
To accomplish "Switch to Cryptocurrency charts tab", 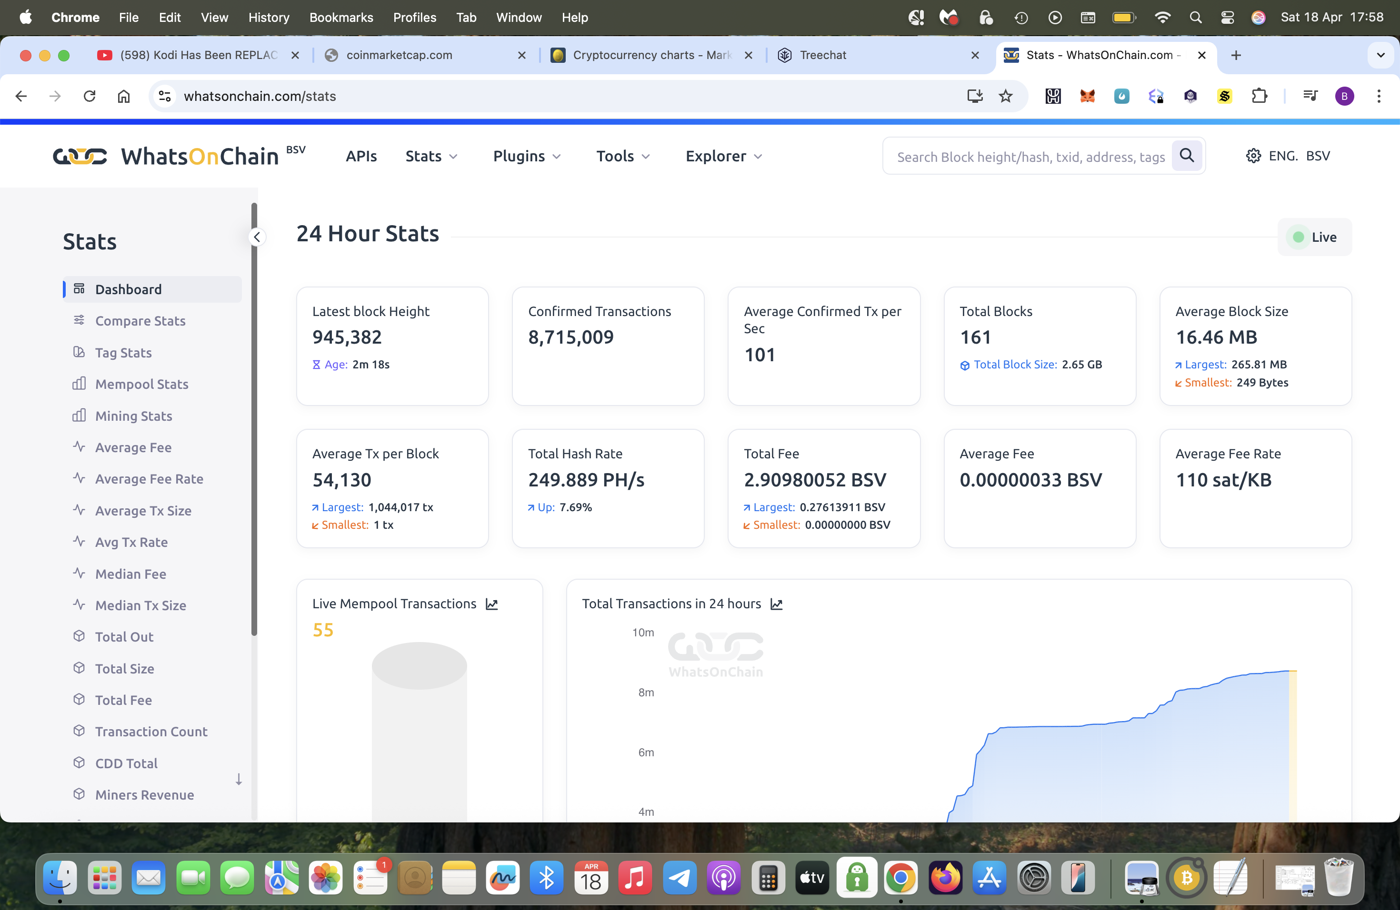I will coord(652,55).
